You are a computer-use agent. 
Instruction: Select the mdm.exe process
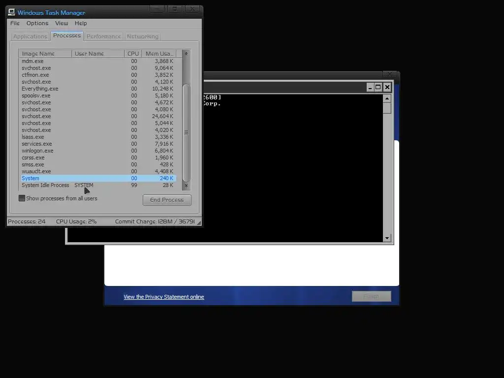97,61
